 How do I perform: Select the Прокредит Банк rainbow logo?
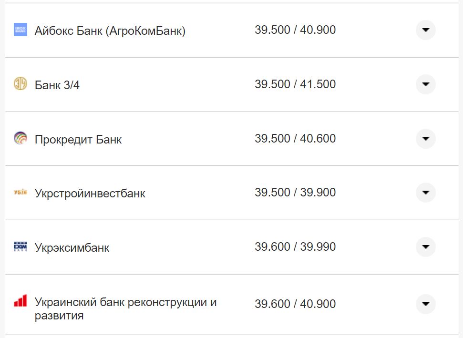click(x=20, y=139)
